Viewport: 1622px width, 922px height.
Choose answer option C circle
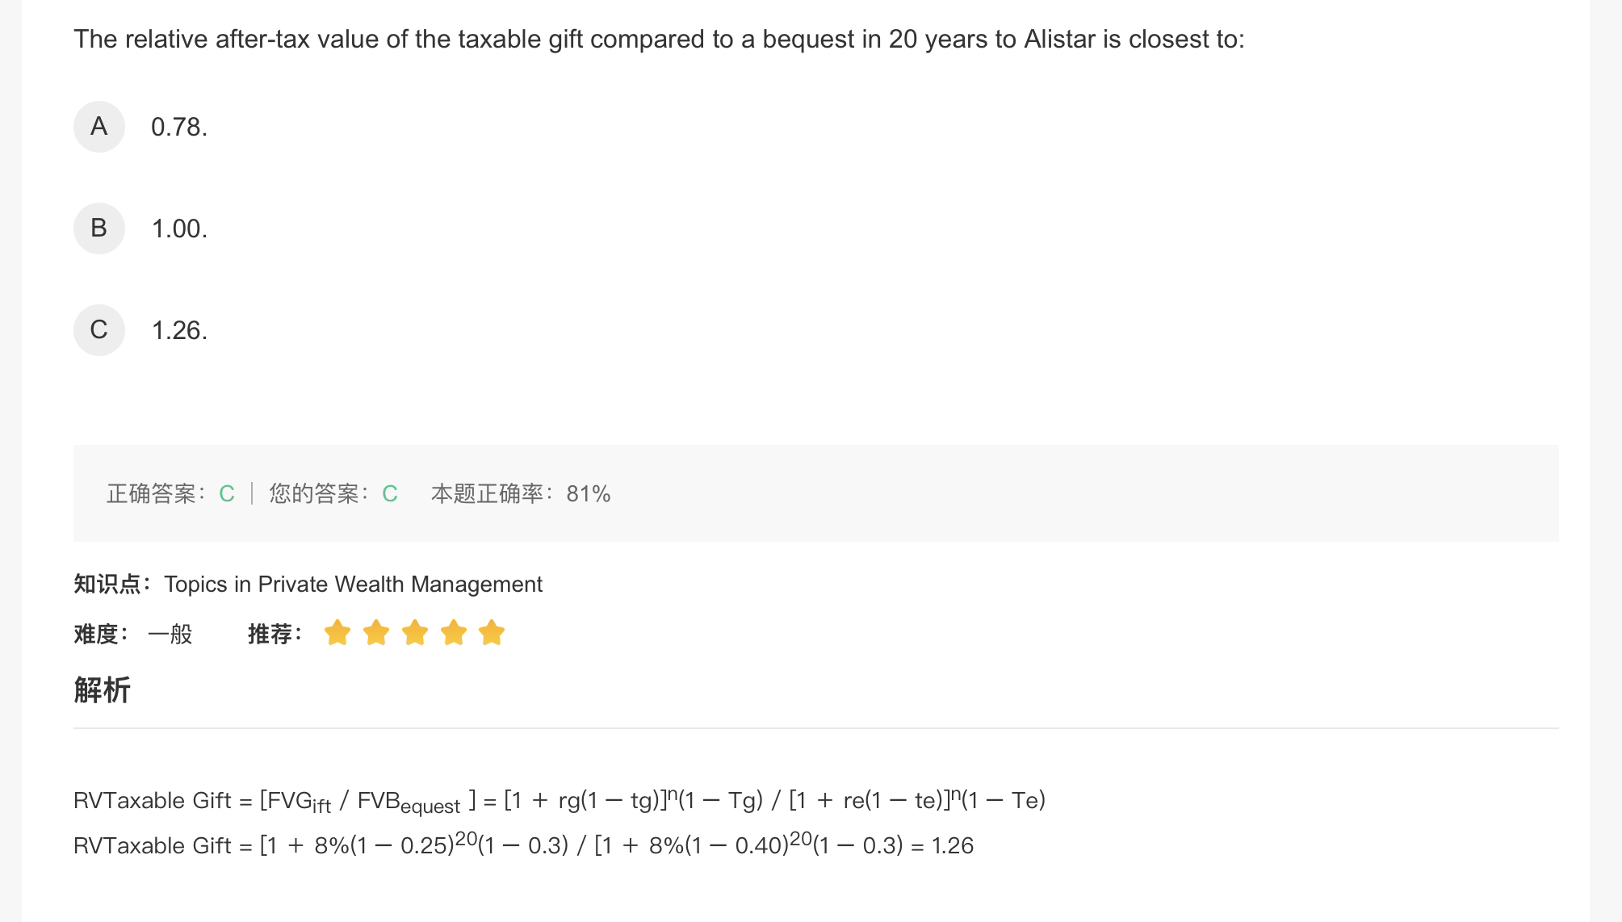pyautogui.click(x=98, y=330)
